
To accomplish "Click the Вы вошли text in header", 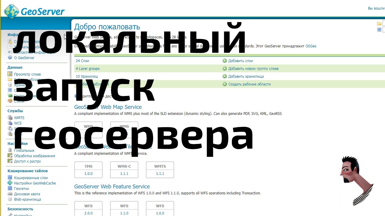I will pos(376,8).
